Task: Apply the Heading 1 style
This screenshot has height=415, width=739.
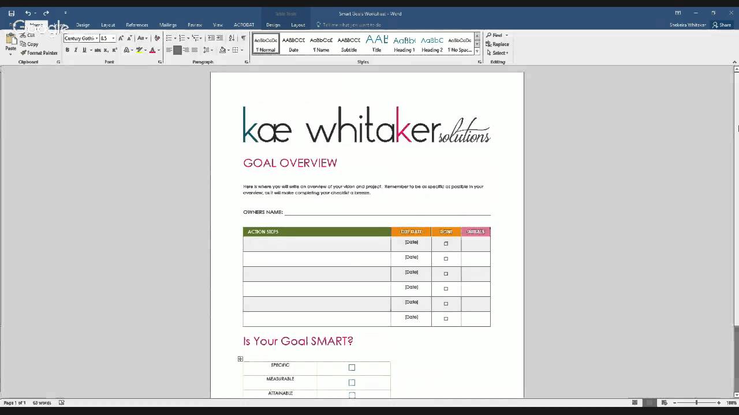Action: [404, 44]
